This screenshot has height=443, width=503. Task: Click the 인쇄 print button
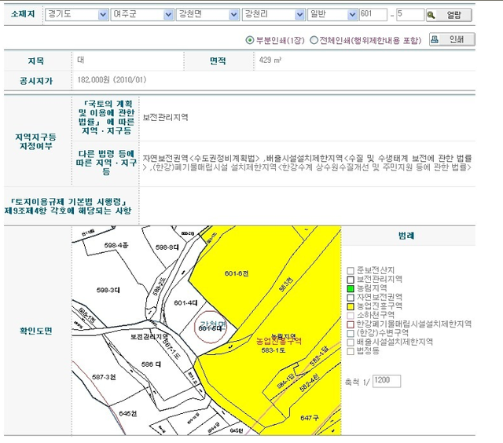pos(452,39)
